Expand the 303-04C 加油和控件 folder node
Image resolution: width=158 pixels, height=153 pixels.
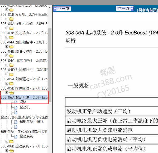click(x=7, y=65)
